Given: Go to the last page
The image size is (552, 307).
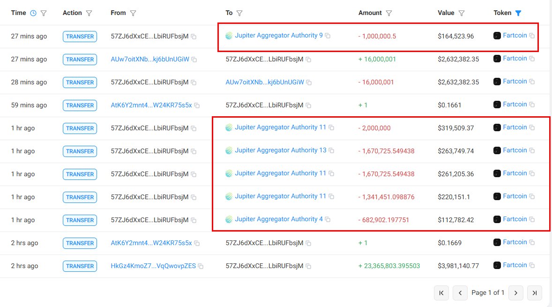Looking at the screenshot, I should pyautogui.click(x=534, y=293).
